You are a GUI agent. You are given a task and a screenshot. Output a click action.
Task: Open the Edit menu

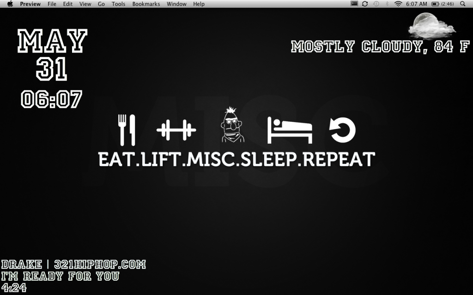tap(67, 4)
